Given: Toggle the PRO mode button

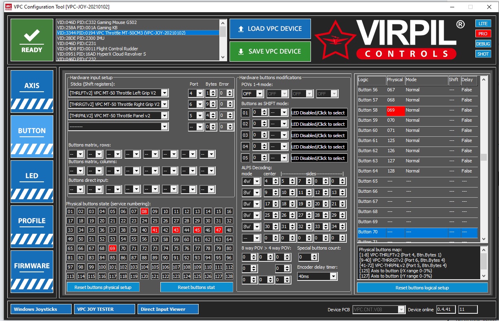Looking at the screenshot, I should click(483, 34).
